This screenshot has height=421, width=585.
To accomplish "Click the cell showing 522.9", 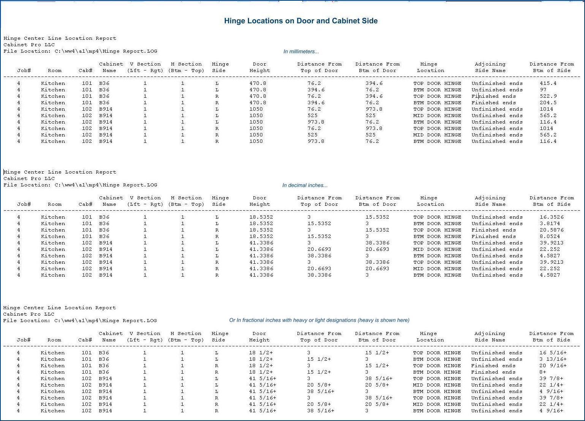I will (548, 96).
